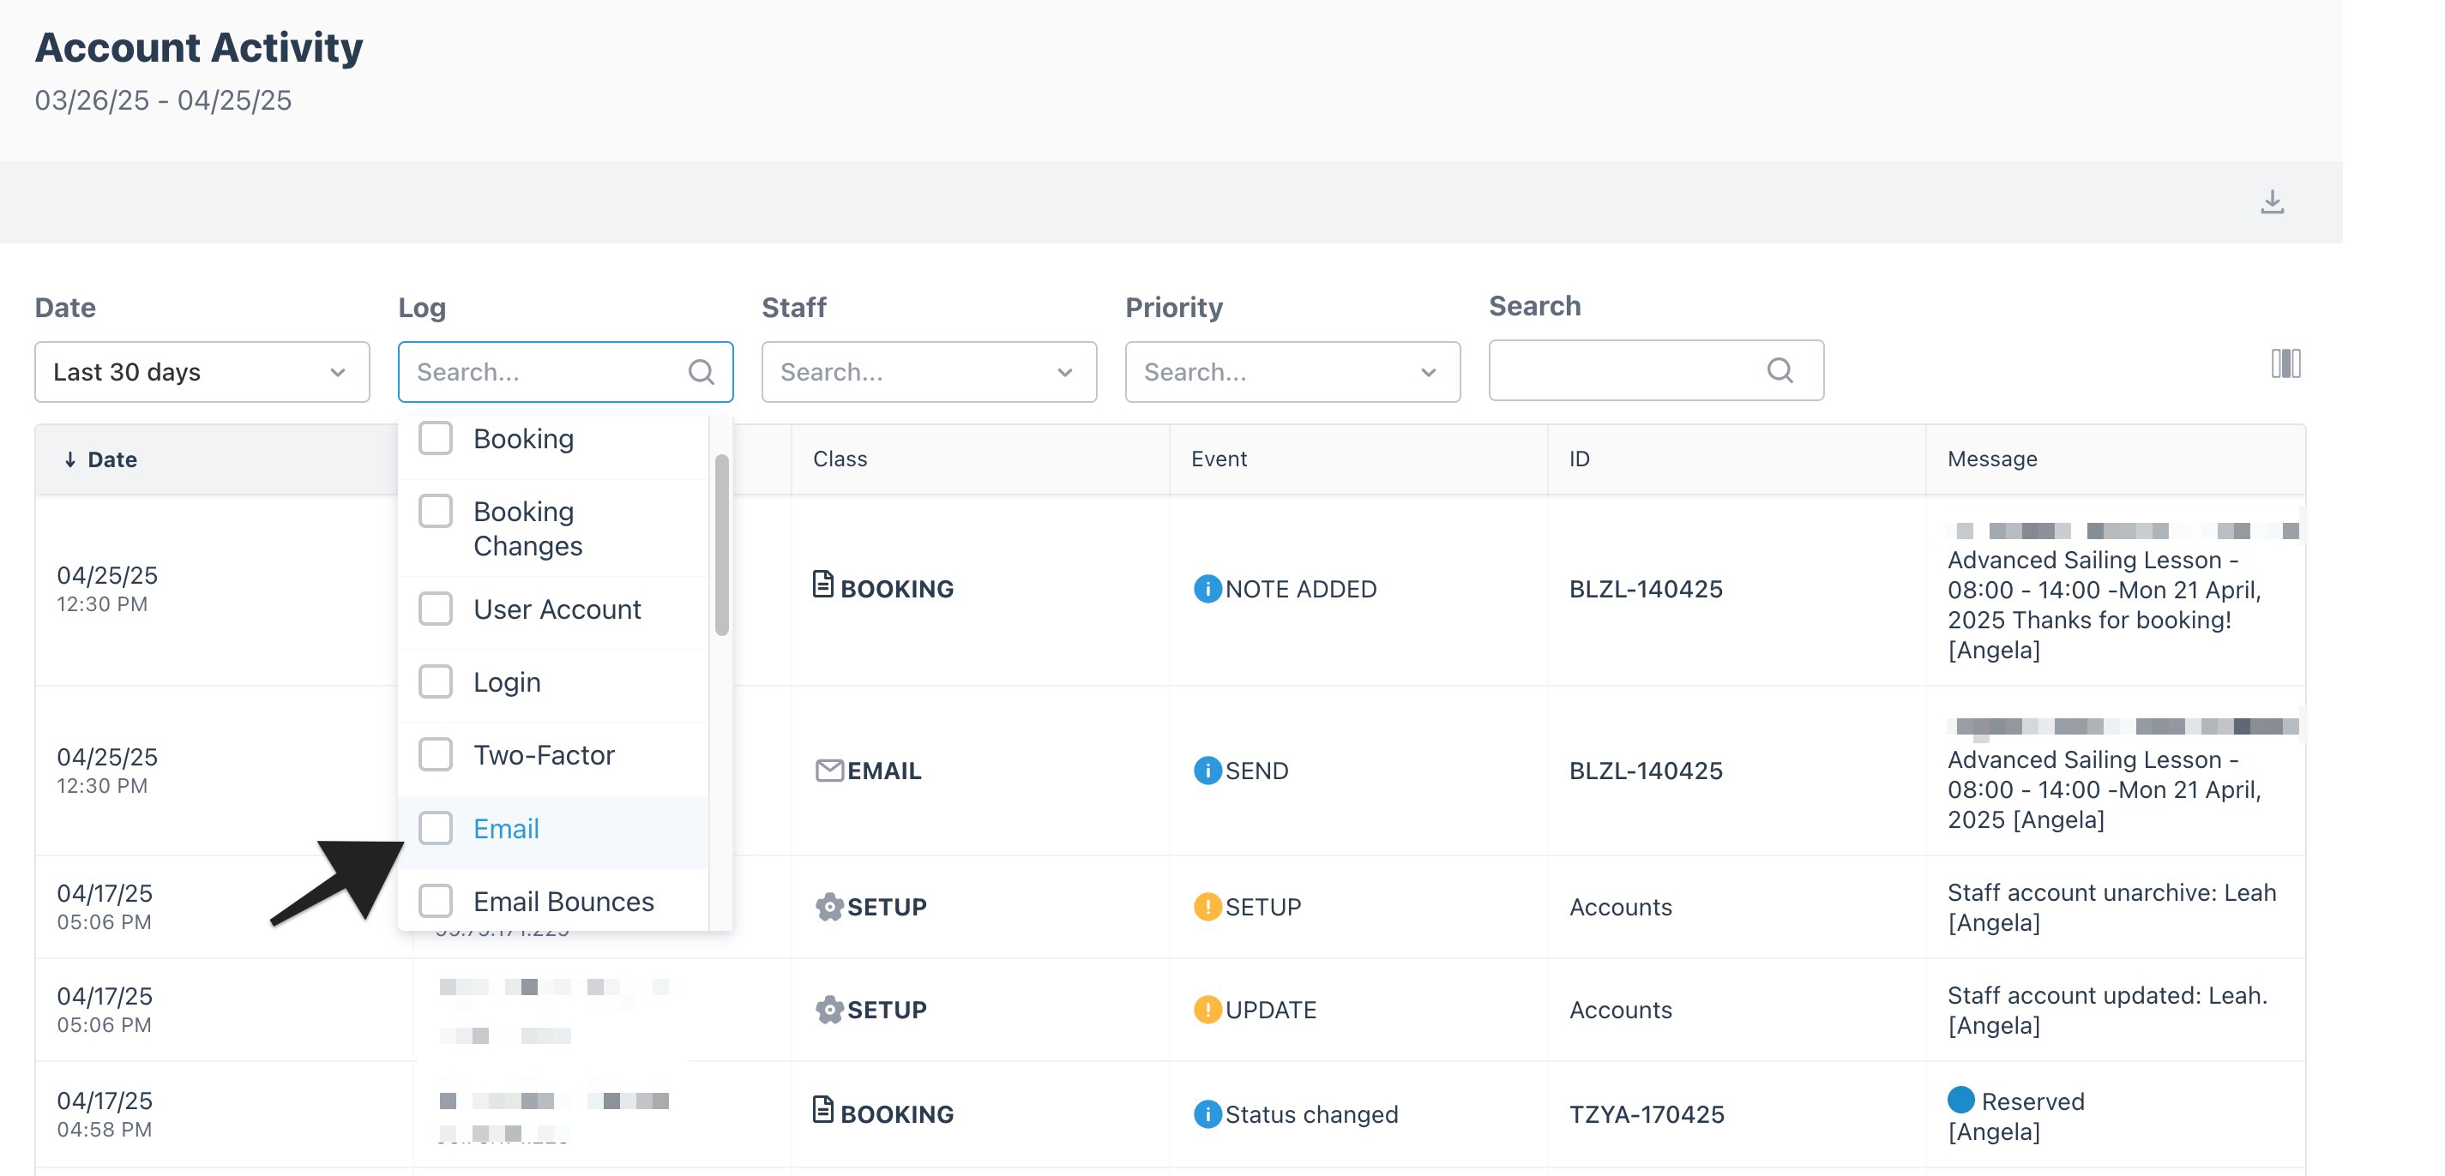Choose Booking option label in Log list
This screenshot has height=1176, width=2445.
523,439
